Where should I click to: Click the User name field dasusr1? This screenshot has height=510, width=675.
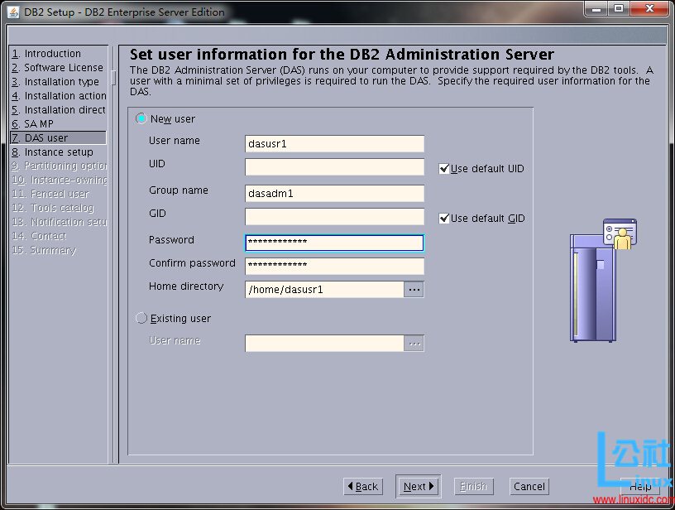tap(334, 144)
